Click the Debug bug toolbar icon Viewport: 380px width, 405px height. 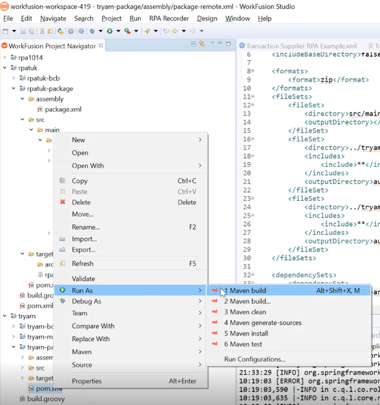[92, 31]
